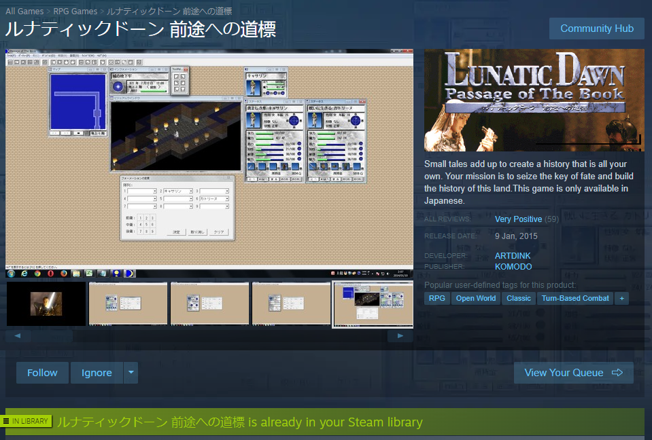Image resolution: width=652 pixels, height=440 pixels.
Task: Select the Turn-Based Combat tag
Action: (575, 299)
